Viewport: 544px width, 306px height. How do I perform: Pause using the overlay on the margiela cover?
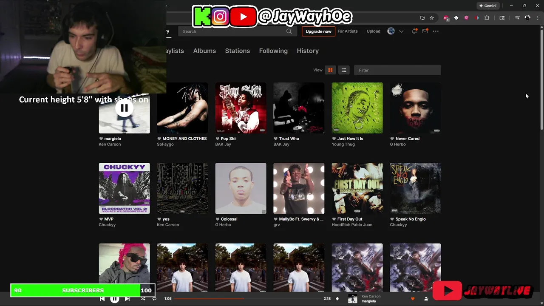pos(124,108)
